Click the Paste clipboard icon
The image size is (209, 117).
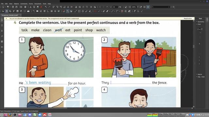[x=38, y=7]
